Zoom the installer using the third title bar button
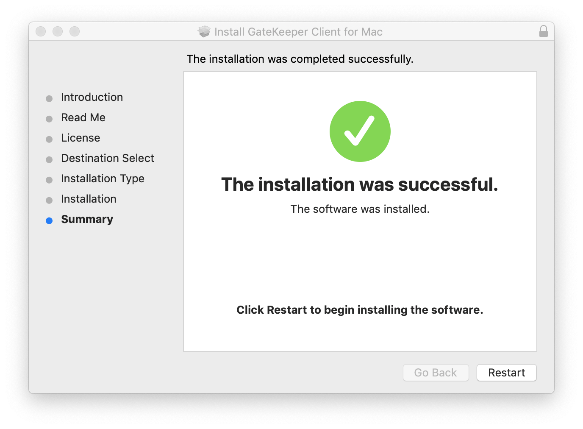Viewport: 583px width, 429px height. point(75,31)
